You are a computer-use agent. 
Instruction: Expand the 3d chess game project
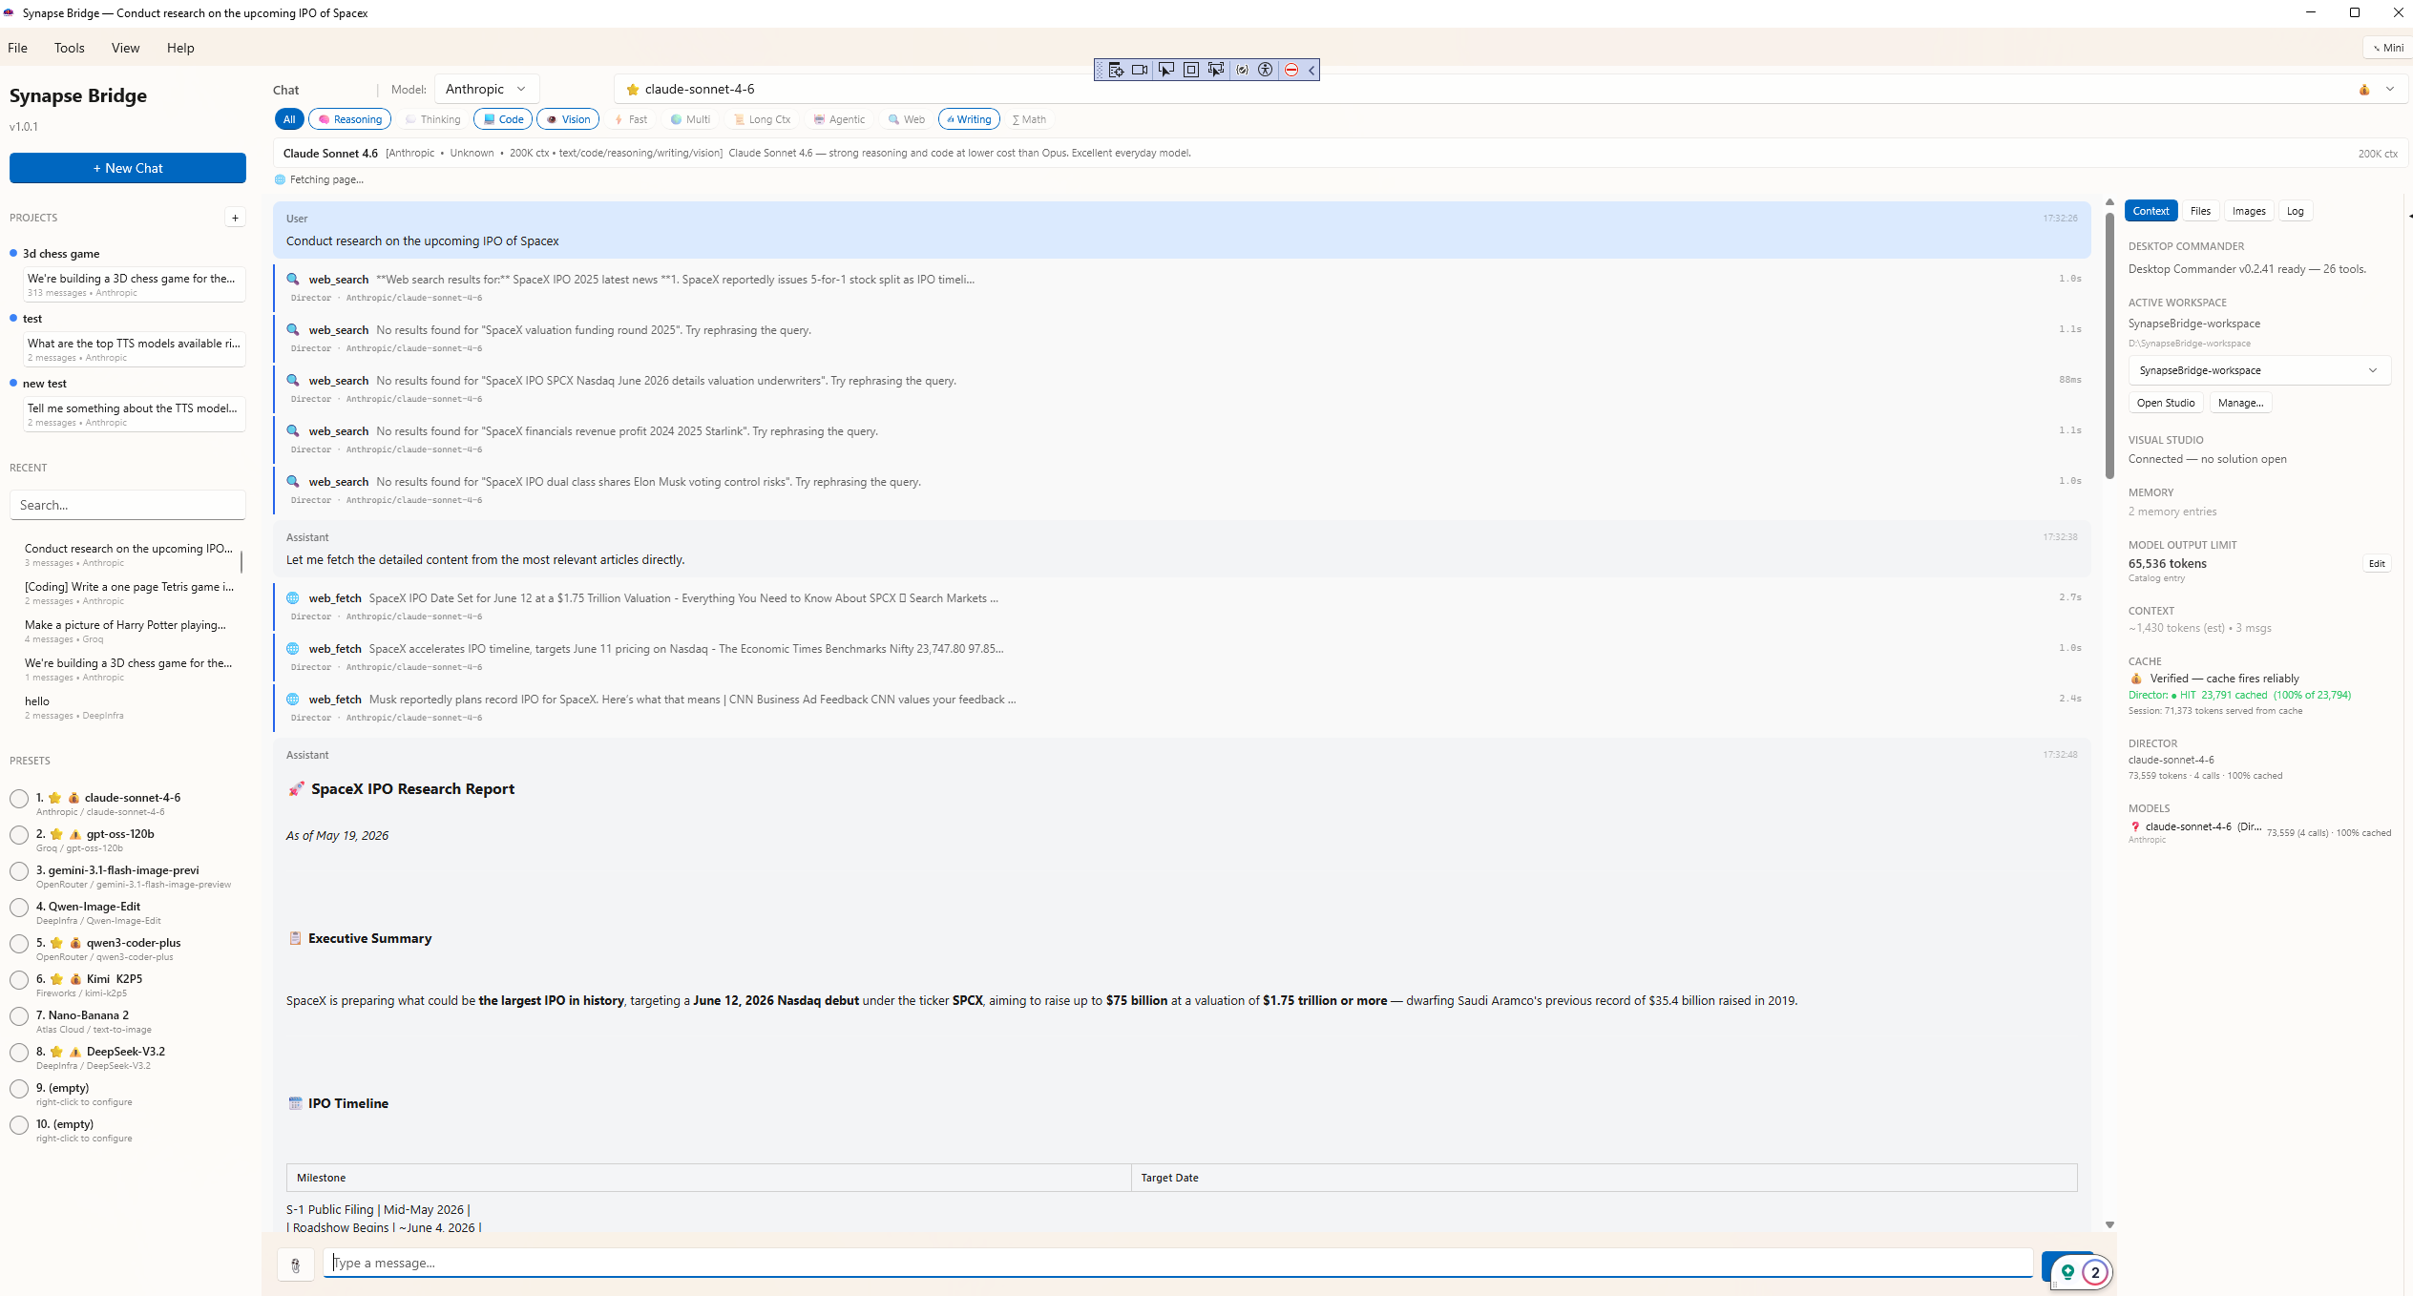pos(61,254)
